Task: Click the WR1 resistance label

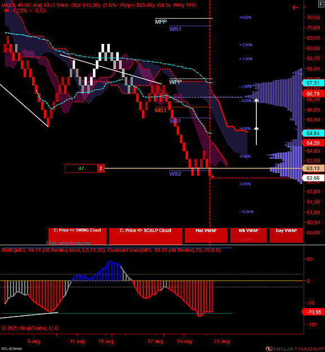Action: [175, 29]
